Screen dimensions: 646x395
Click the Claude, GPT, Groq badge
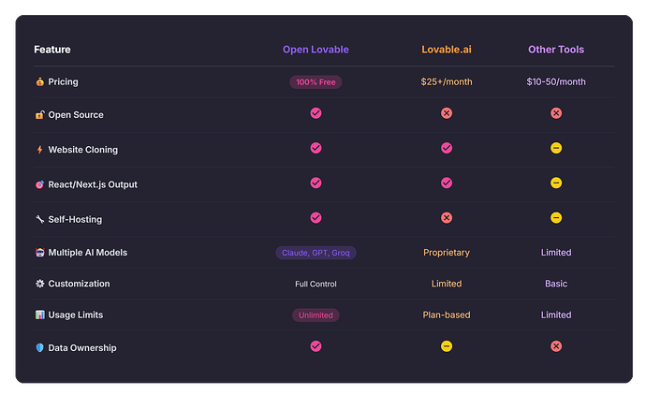(316, 253)
